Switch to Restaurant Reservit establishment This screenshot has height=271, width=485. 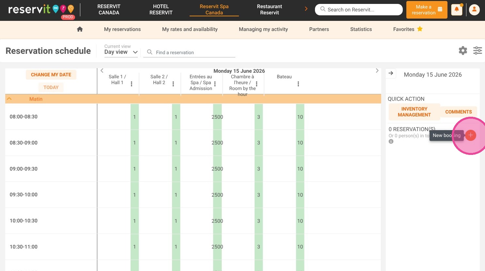coord(270,9)
